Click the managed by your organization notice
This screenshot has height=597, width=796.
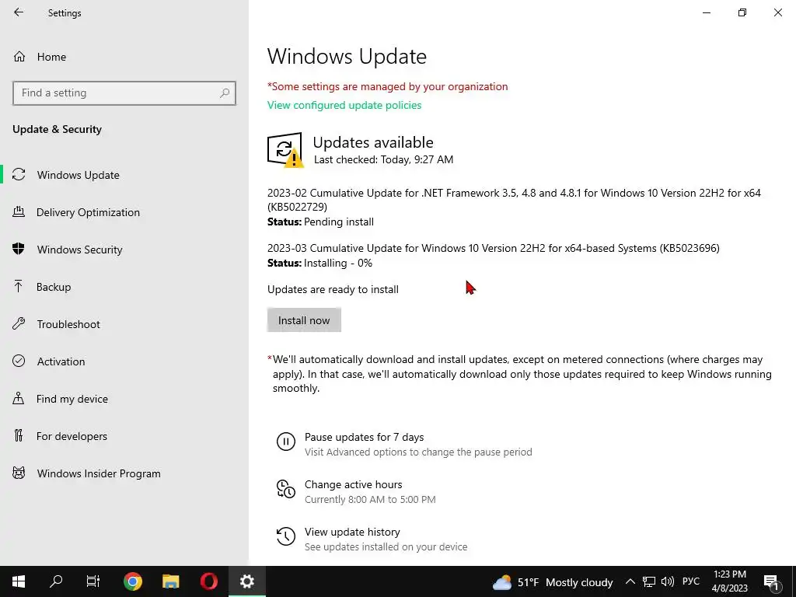point(387,86)
